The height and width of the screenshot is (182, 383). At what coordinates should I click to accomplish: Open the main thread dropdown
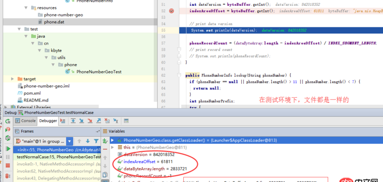69,141
